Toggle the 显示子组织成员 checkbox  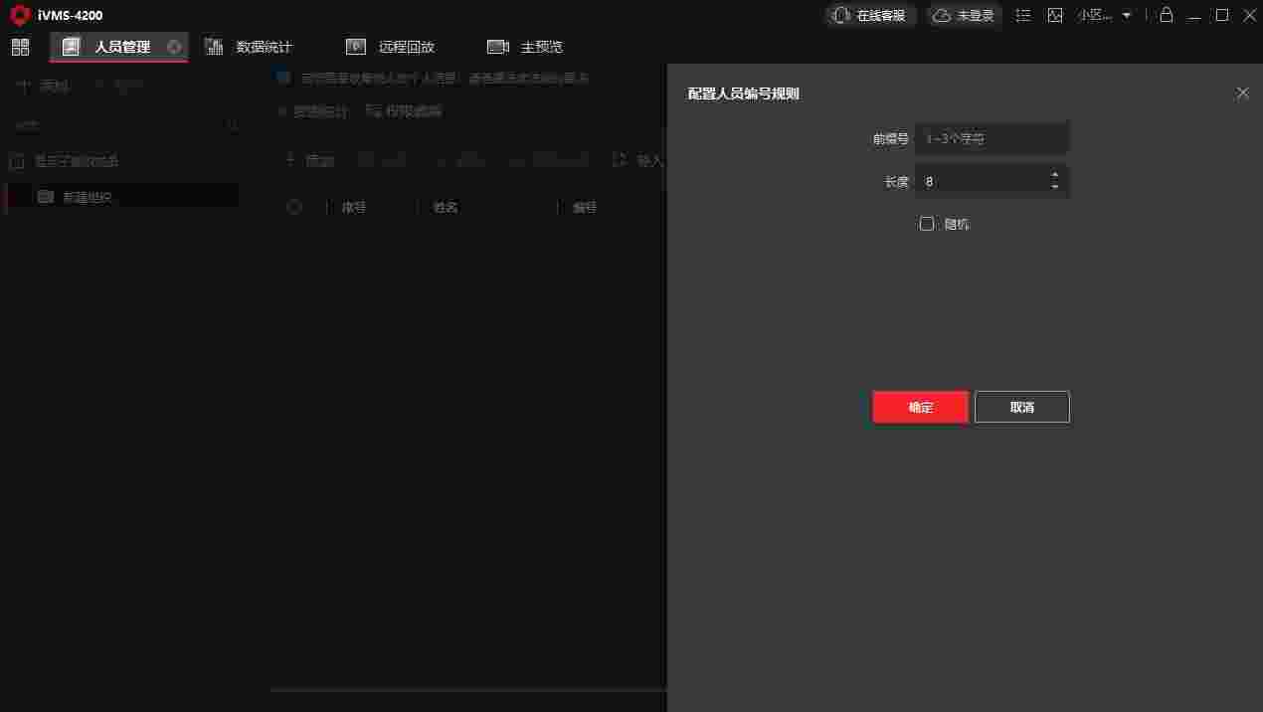click(x=16, y=161)
